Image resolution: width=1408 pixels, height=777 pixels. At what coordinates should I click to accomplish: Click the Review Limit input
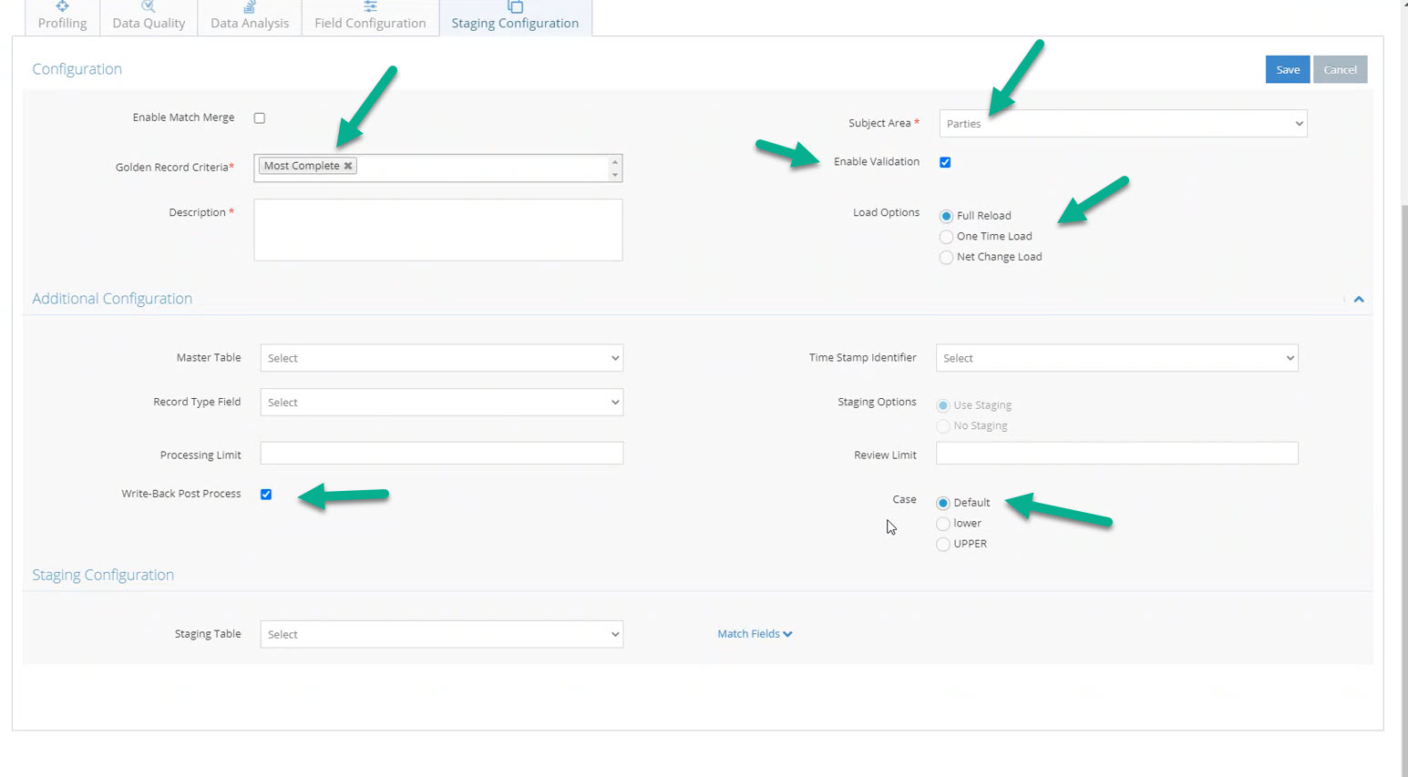1116,453
